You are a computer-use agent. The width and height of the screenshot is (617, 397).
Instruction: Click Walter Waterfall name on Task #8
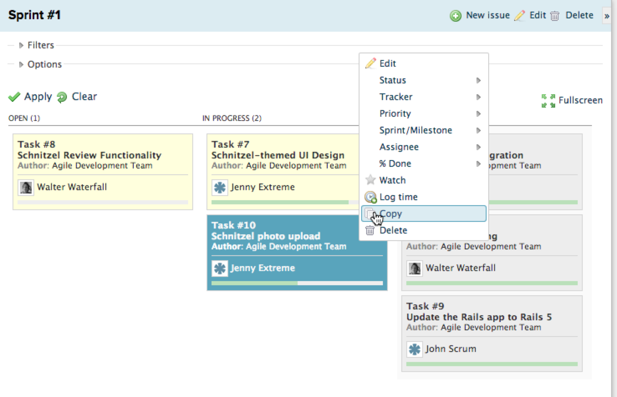tap(72, 187)
